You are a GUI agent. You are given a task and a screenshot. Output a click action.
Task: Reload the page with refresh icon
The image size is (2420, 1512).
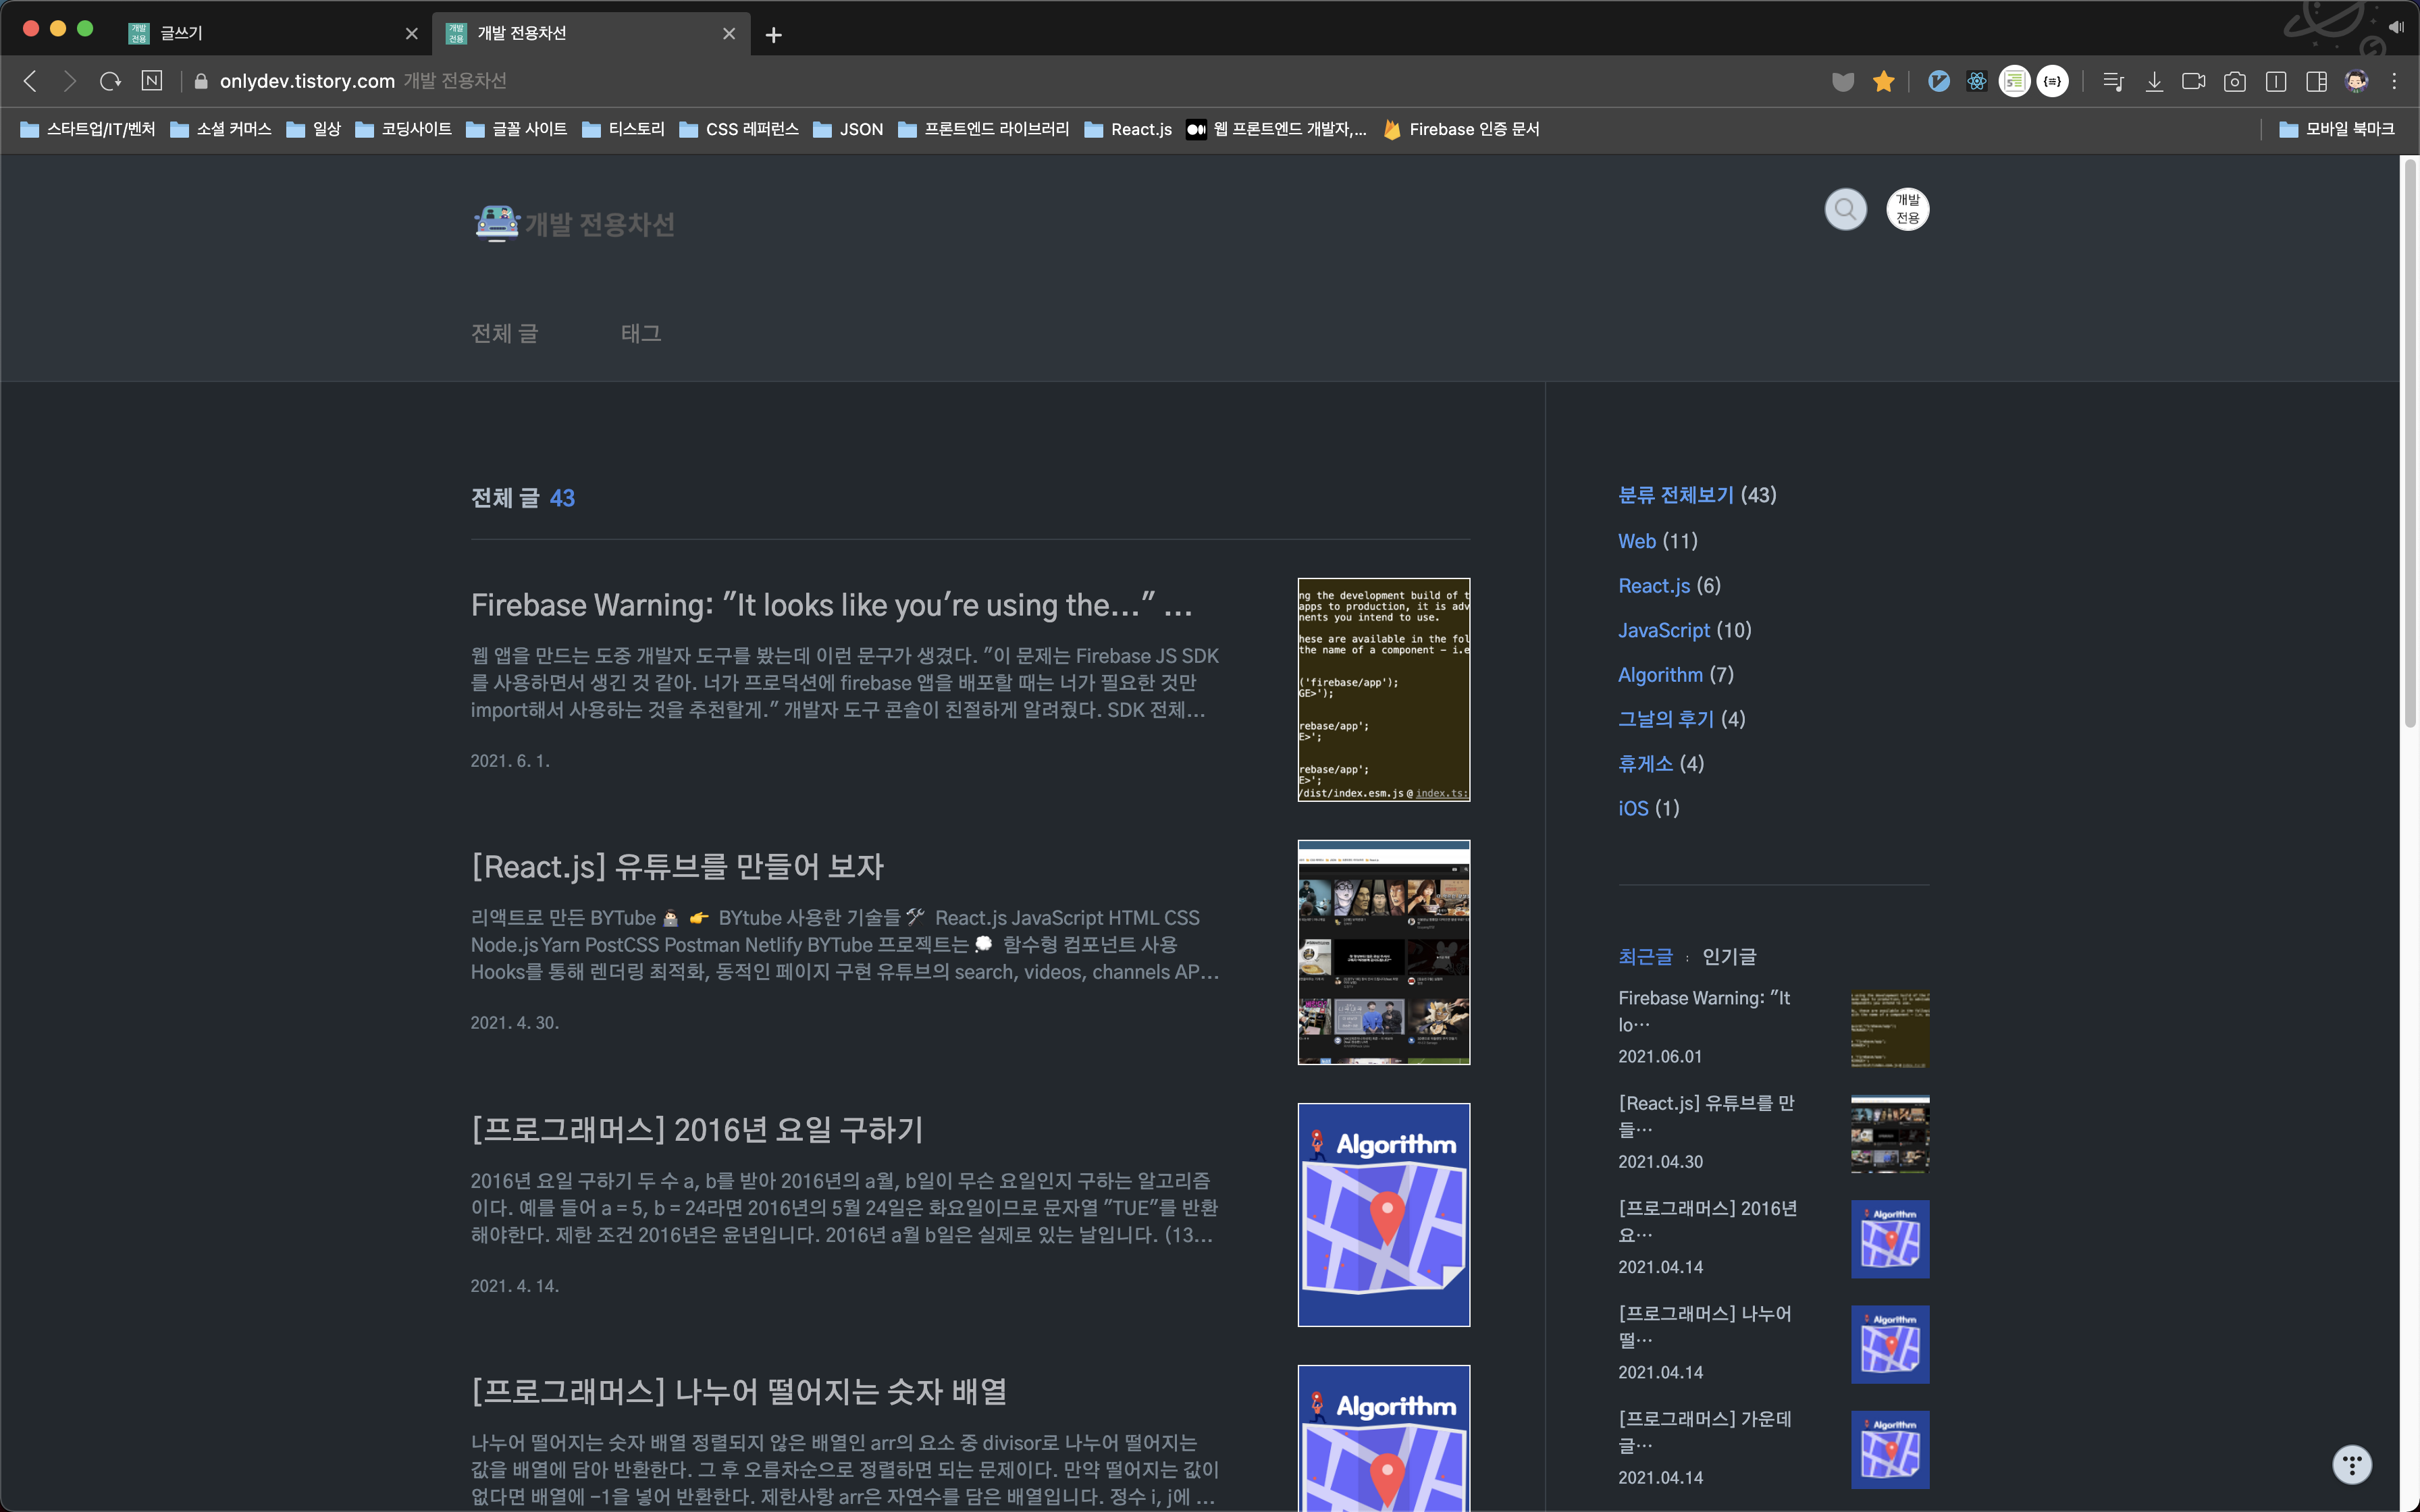click(x=110, y=81)
